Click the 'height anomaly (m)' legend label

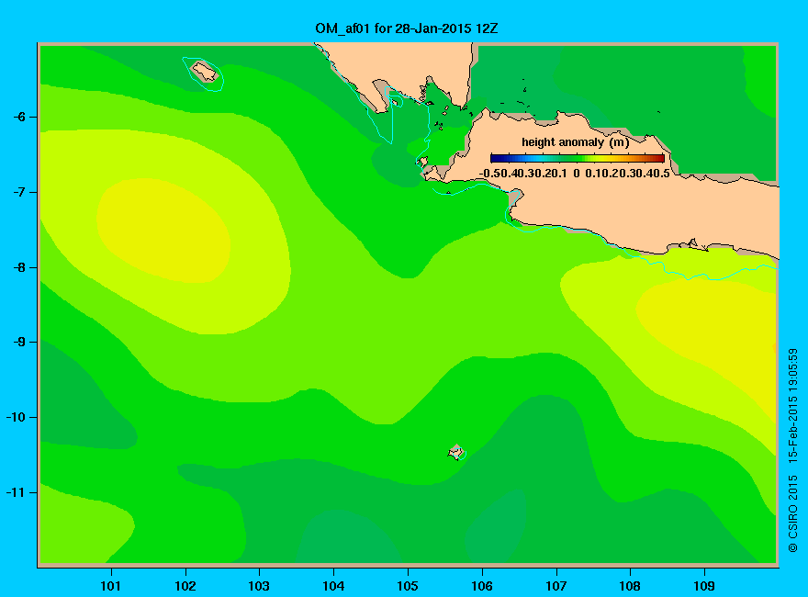click(576, 141)
